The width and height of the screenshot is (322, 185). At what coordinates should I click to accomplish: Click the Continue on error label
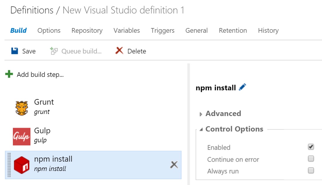pyautogui.click(x=233, y=159)
